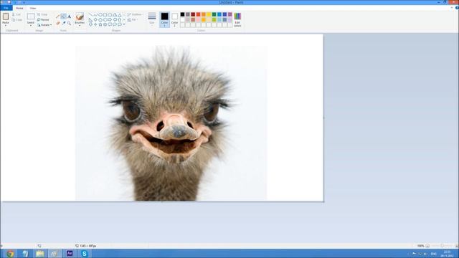Open the line Size dropdown
Image resolution: width=459 pixels, height=258 pixels.
[x=152, y=19]
